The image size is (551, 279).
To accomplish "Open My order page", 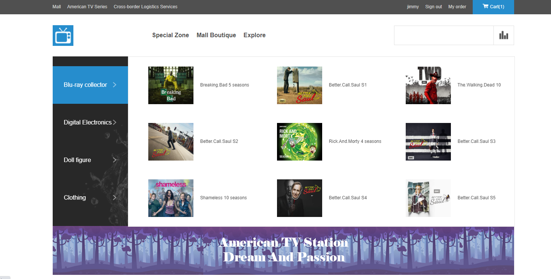I will point(457,7).
